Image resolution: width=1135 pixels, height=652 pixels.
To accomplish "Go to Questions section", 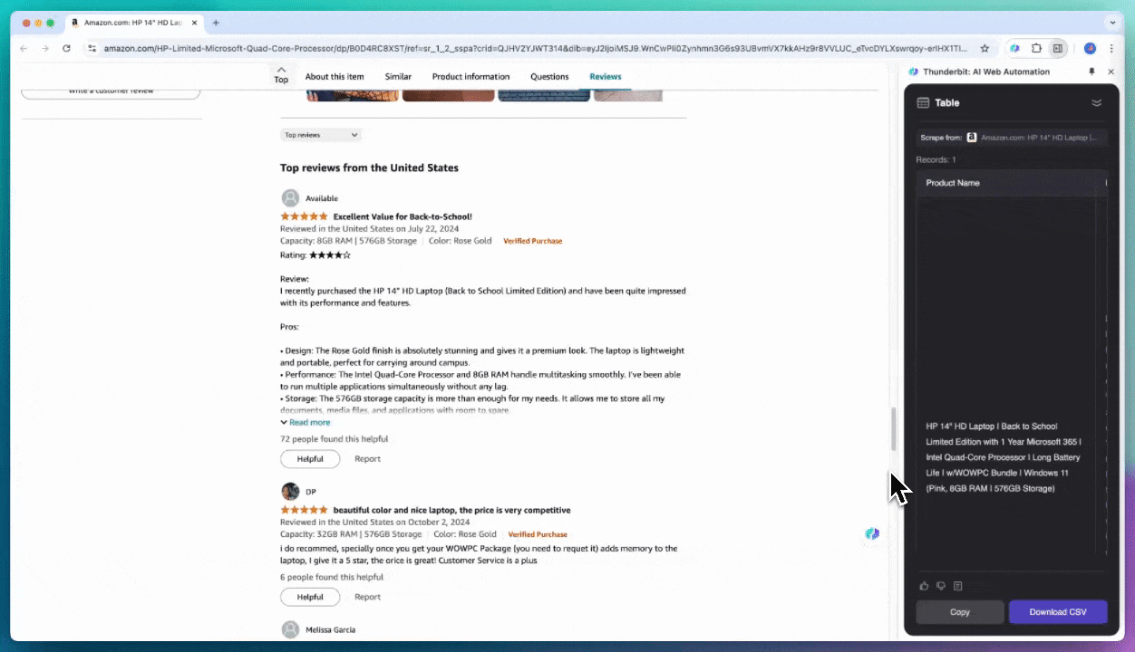I will (x=549, y=77).
